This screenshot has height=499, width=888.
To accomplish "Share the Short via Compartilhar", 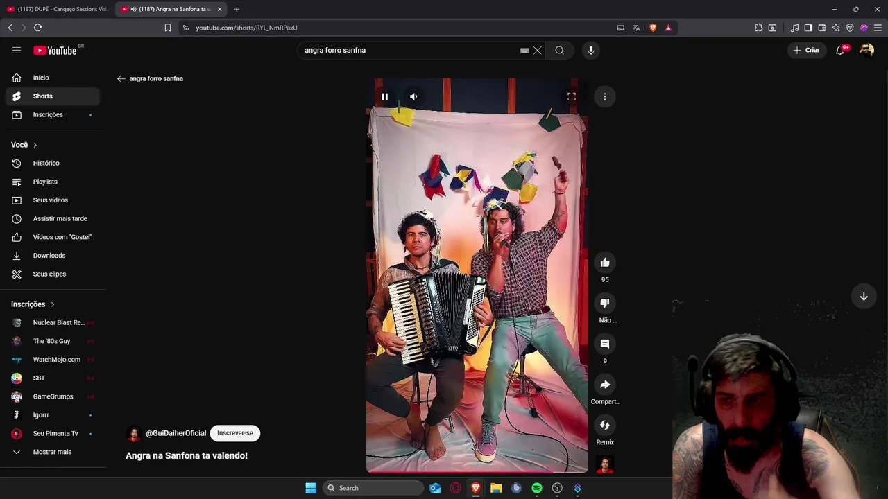I will coord(605,385).
